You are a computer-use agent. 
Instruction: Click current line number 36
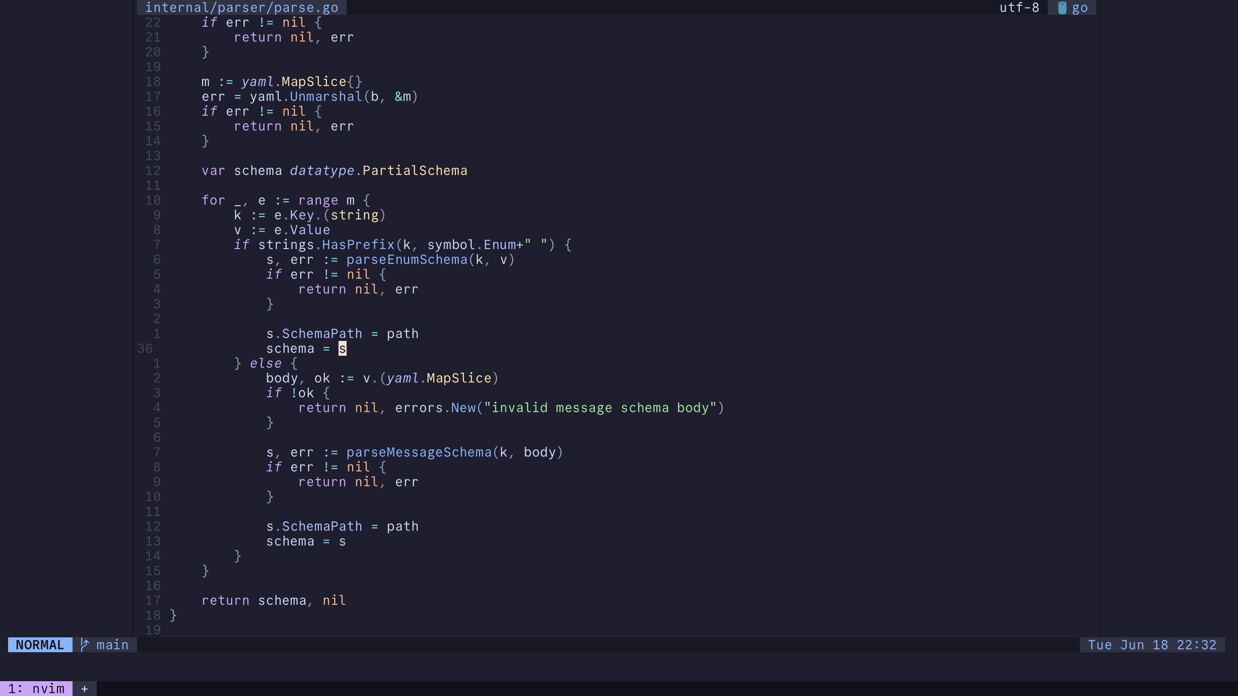point(145,348)
